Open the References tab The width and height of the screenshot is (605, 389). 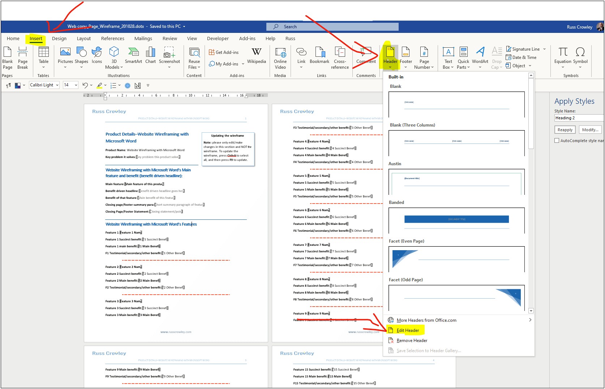tap(112, 38)
